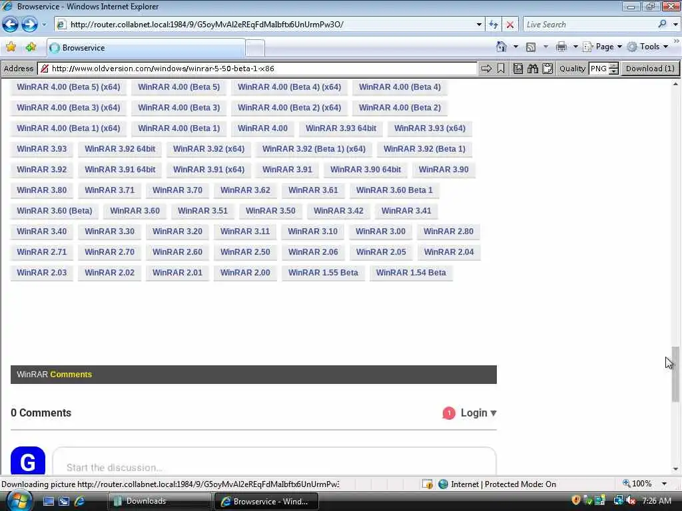Click the clipboard icon in Browservice bar
This screenshot has width=682, height=511.
click(x=547, y=69)
